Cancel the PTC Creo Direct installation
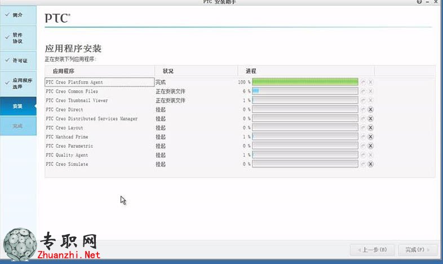Viewport: 443px width, 264px height. pos(370,109)
